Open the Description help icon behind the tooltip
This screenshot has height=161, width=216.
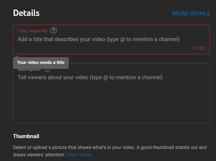[x=47, y=70]
